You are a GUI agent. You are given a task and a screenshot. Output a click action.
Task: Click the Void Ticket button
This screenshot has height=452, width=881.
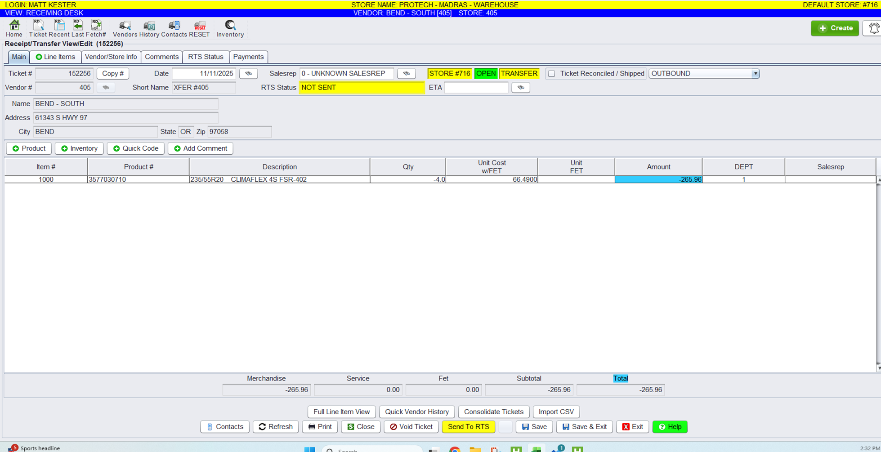[411, 427]
